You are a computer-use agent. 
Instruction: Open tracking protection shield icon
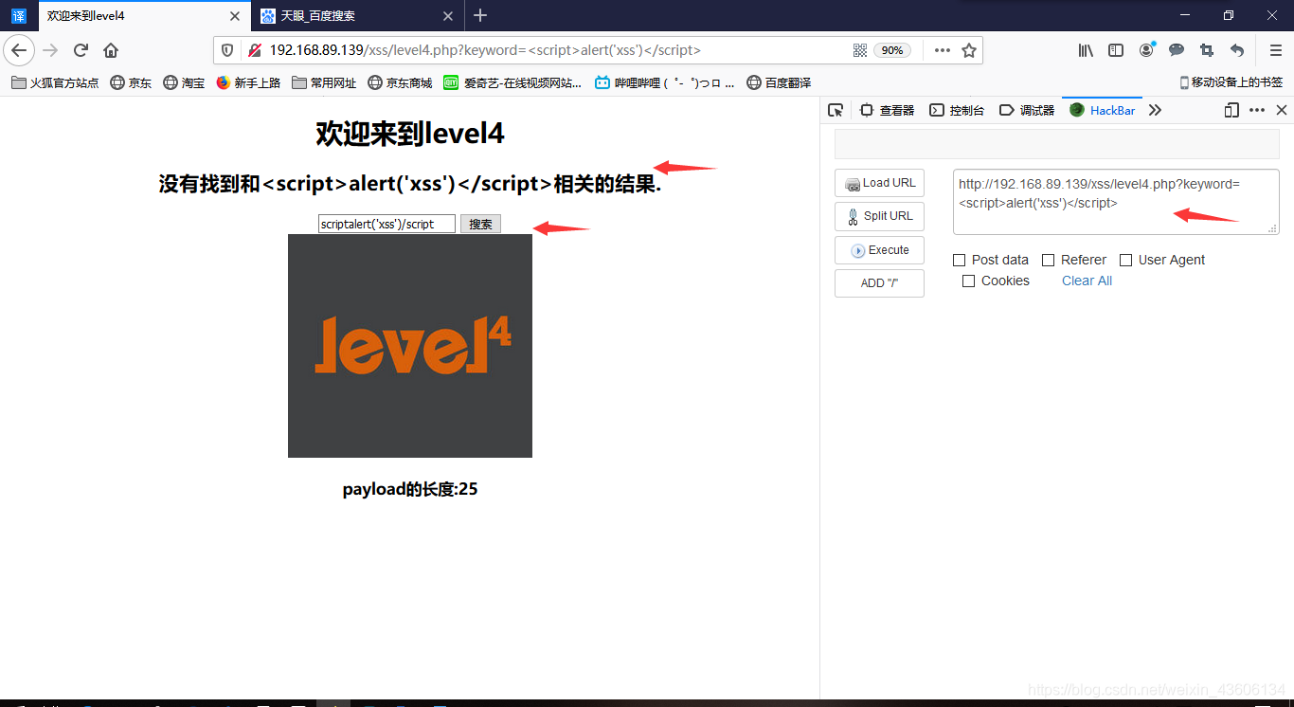pos(227,50)
